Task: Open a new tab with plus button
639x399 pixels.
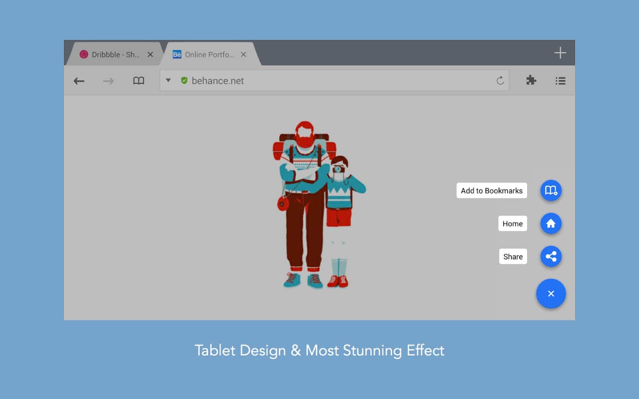Action: (x=560, y=53)
